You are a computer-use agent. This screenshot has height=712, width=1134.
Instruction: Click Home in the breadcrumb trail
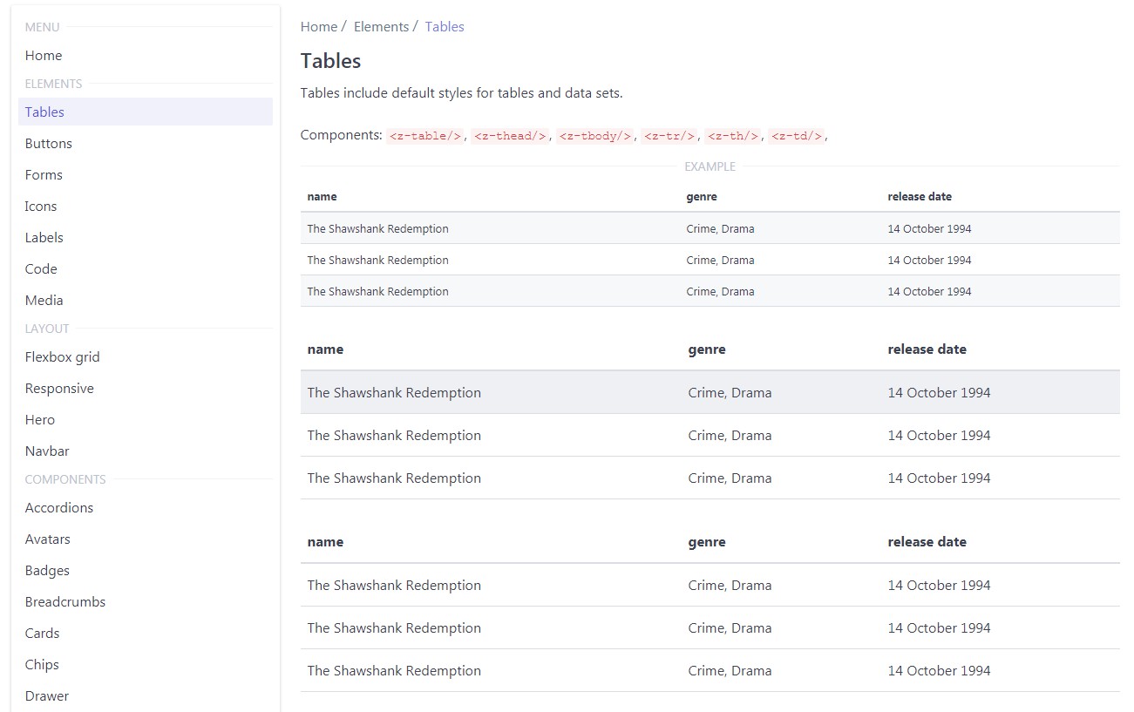point(319,27)
